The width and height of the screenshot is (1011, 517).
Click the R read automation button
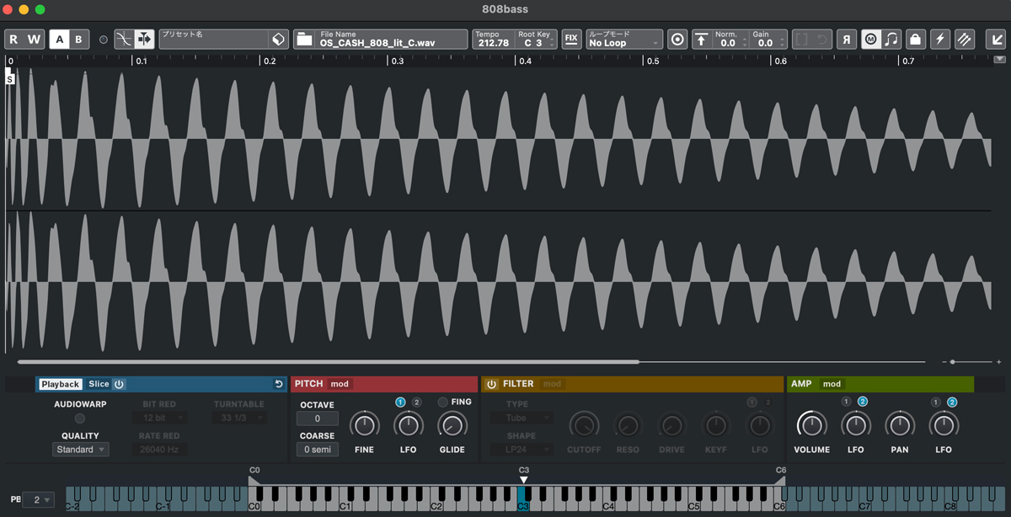pos(14,40)
